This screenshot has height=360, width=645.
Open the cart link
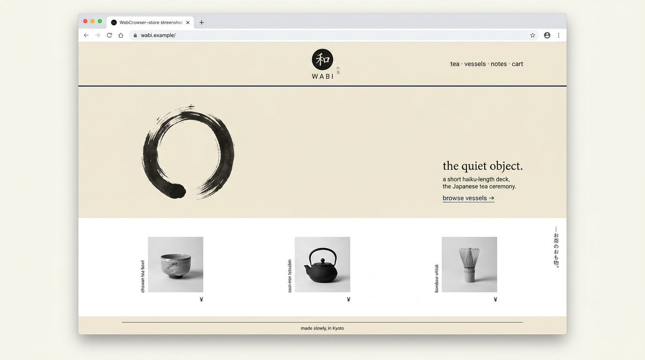[517, 64]
